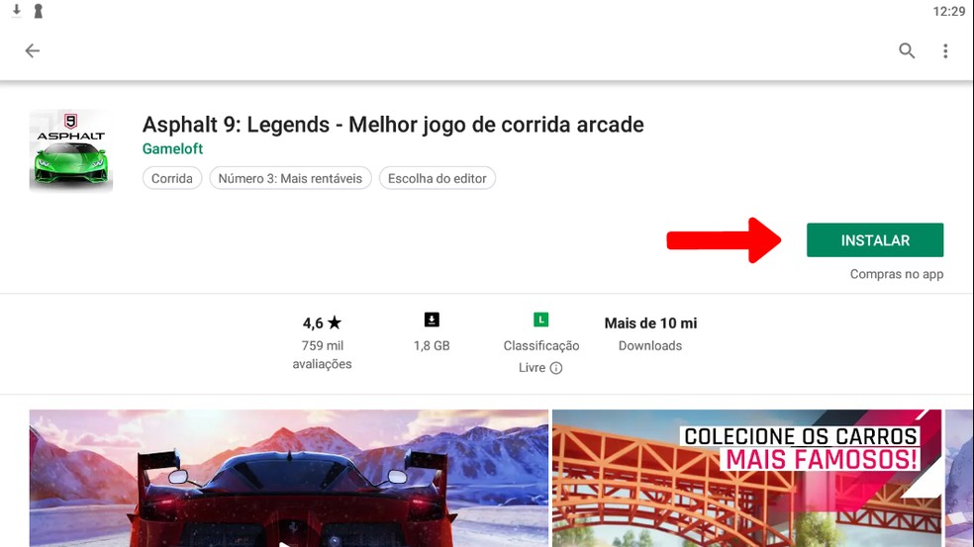The width and height of the screenshot is (974, 547).
Task: Open the three-dot overflow menu
Action: 945,50
